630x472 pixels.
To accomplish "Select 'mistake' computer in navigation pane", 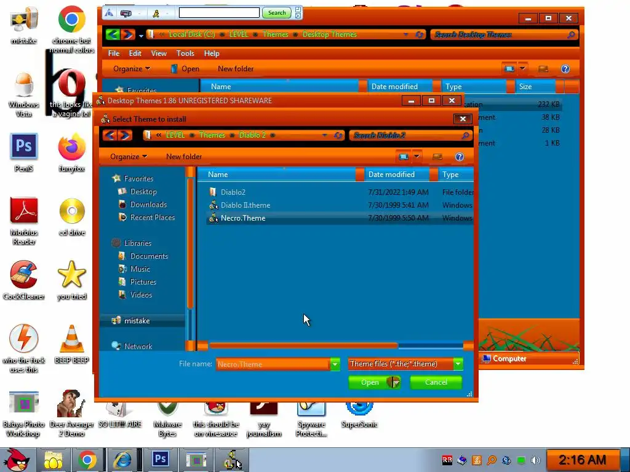I will pos(137,321).
